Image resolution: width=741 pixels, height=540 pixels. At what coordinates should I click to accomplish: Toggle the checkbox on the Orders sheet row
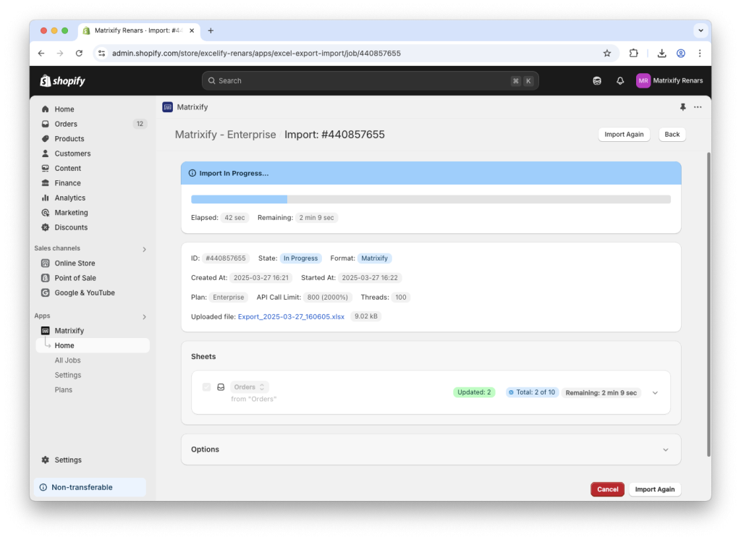coord(206,387)
